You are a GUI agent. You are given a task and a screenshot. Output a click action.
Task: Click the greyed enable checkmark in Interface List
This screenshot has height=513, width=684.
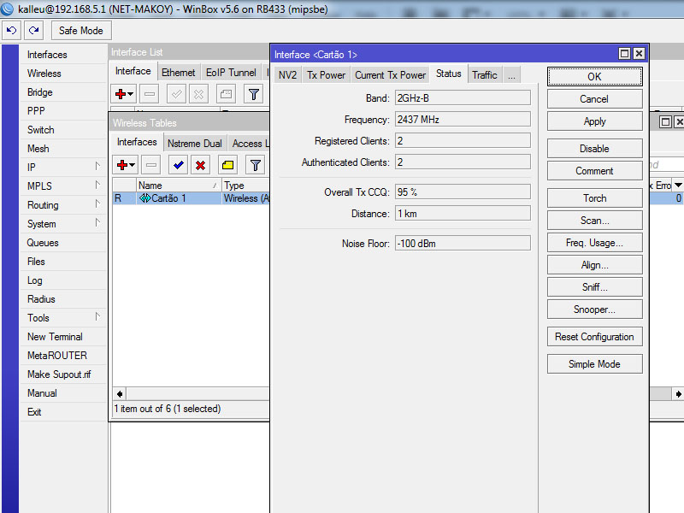pos(177,94)
